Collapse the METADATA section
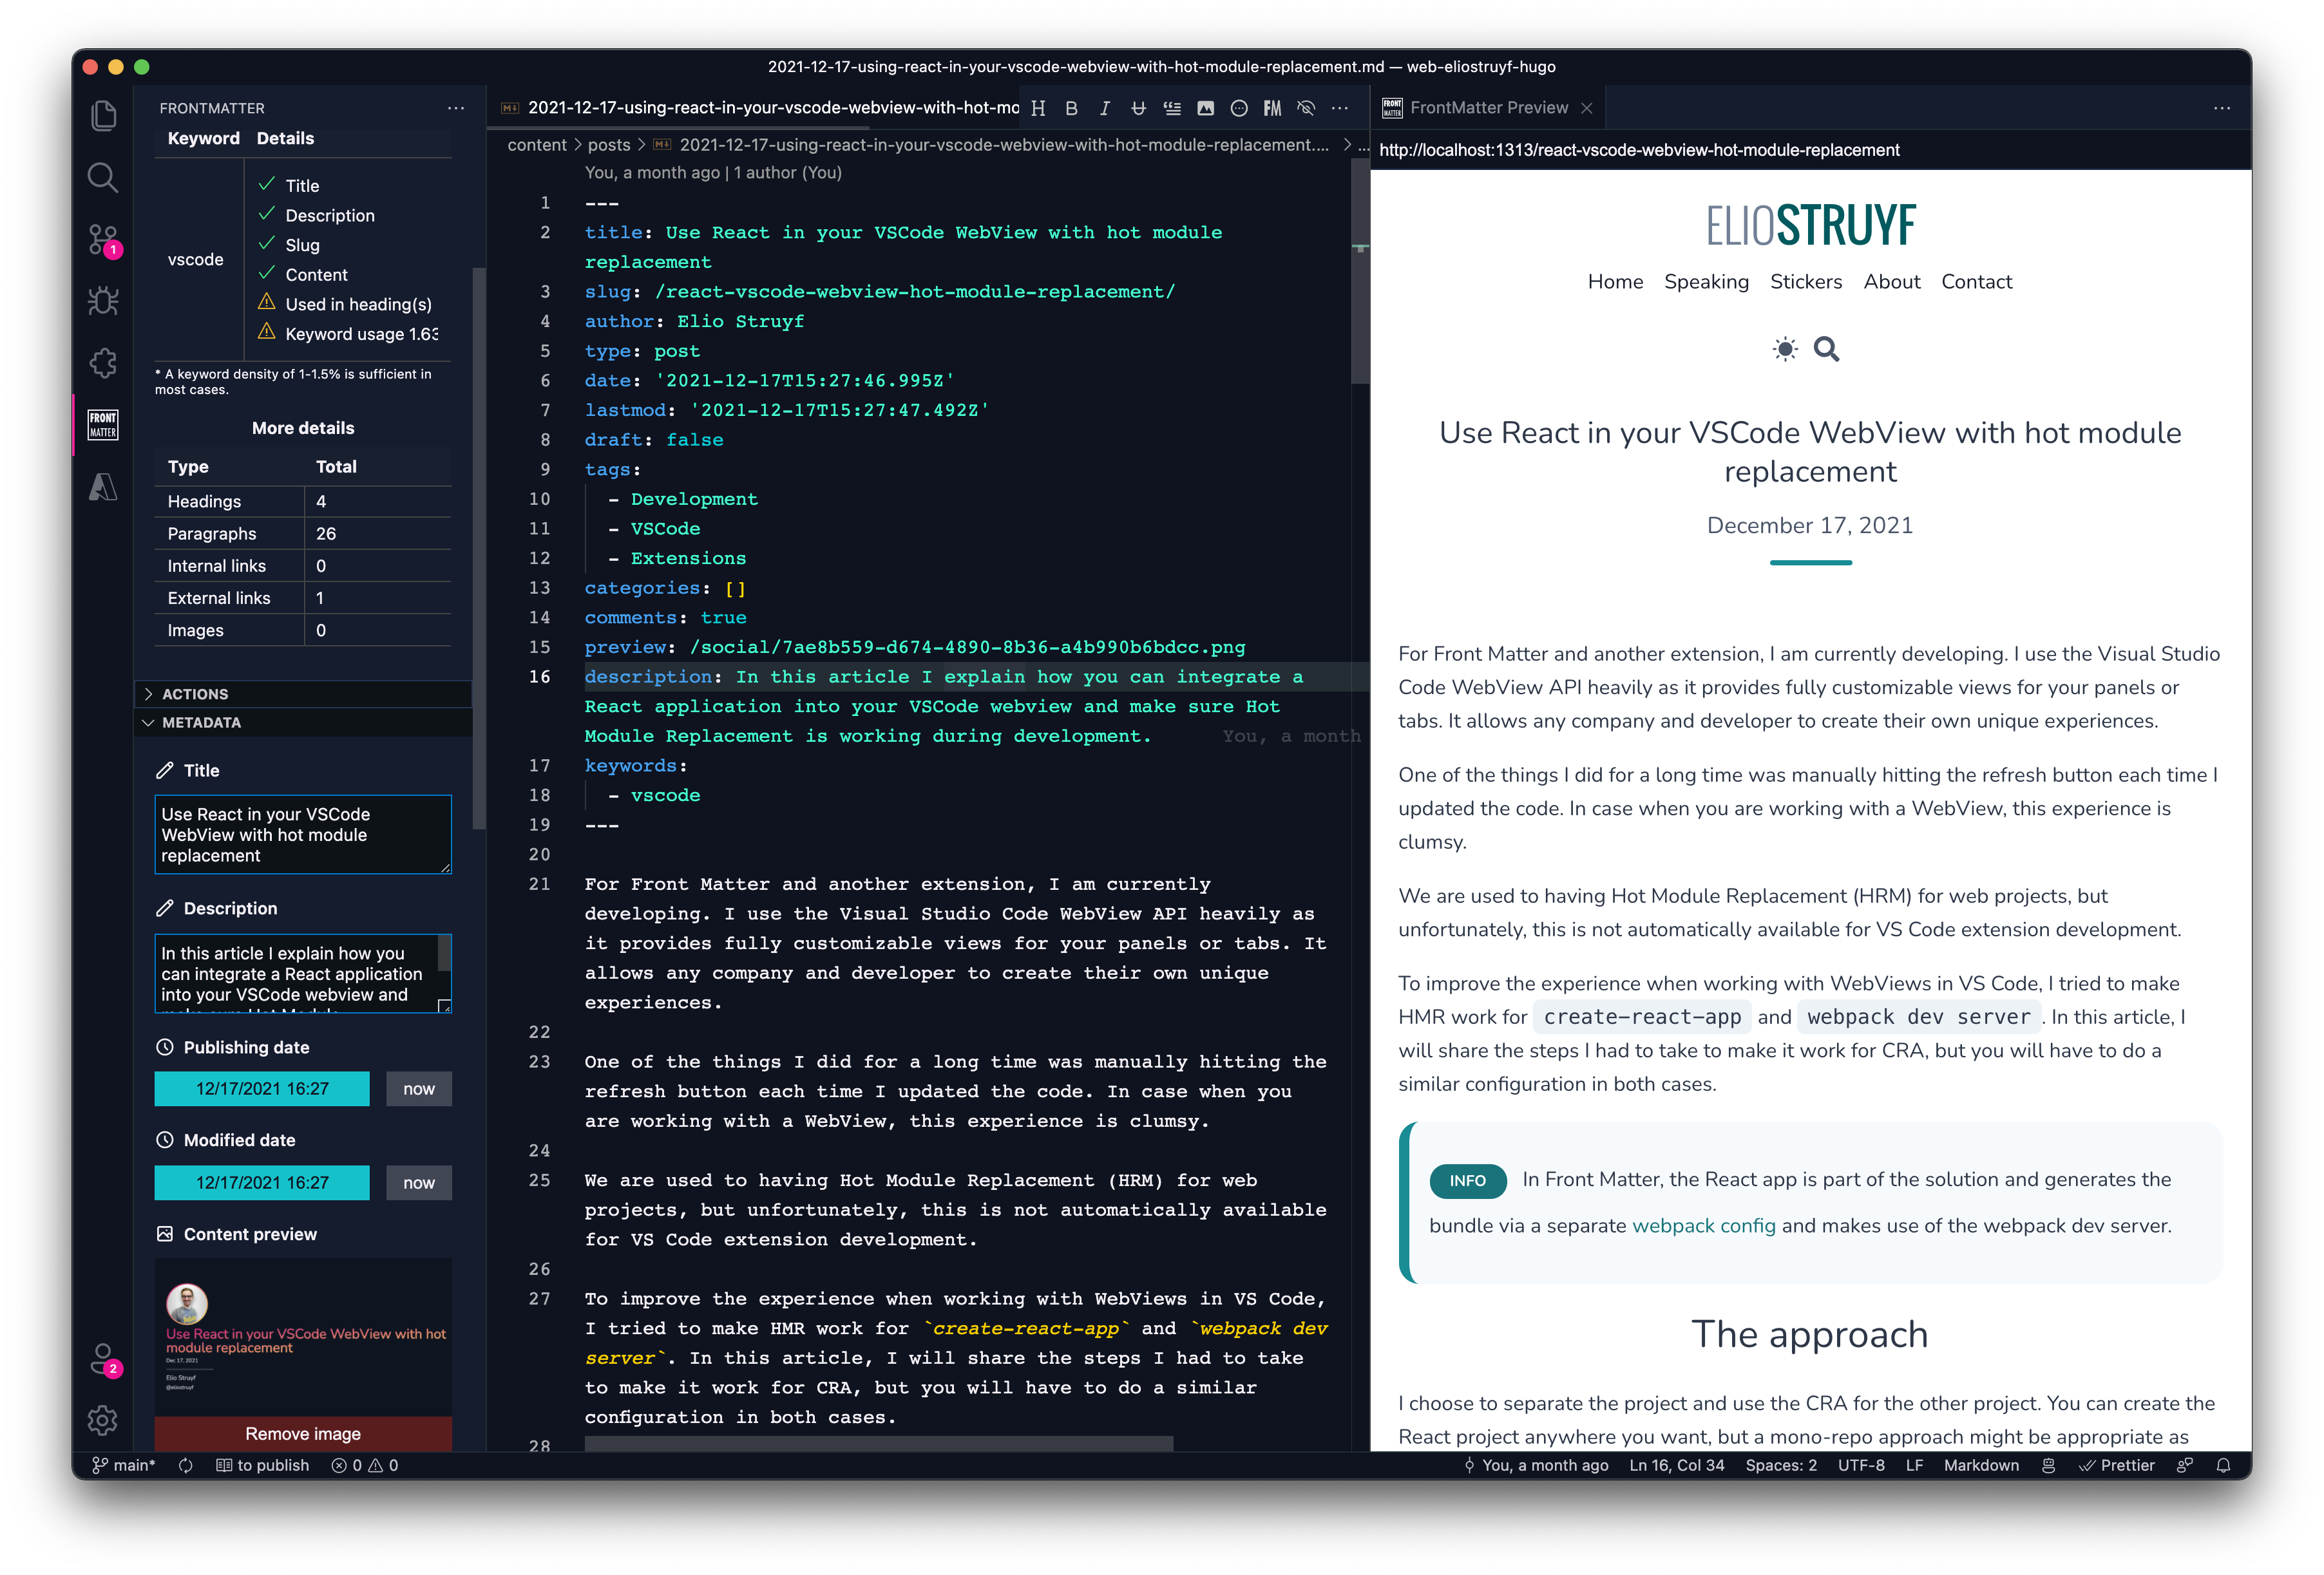Image resolution: width=2324 pixels, height=1575 pixels. coord(303,722)
